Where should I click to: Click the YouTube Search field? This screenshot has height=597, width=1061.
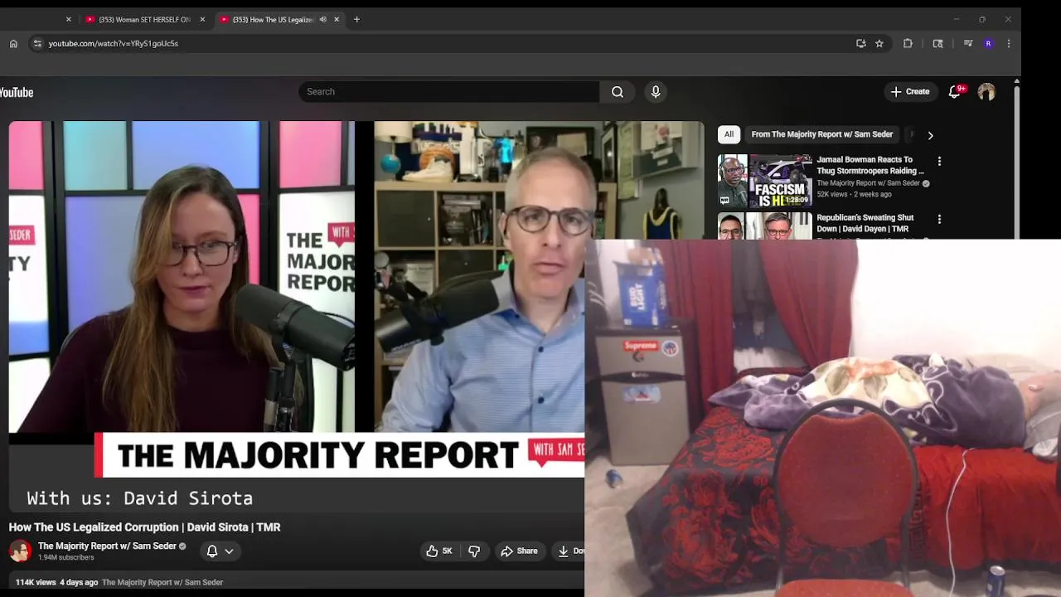[448, 91]
